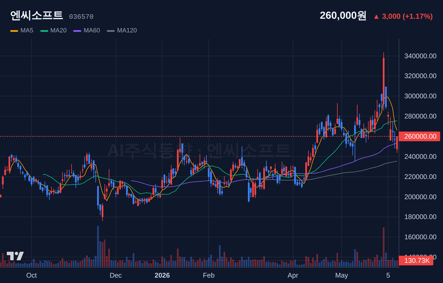Toggle the MA20 moving average legend
443x283 pixels.
[x=53, y=30]
